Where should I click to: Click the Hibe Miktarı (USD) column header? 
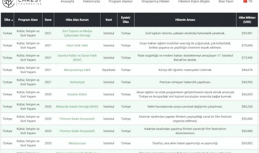click(247, 20)
